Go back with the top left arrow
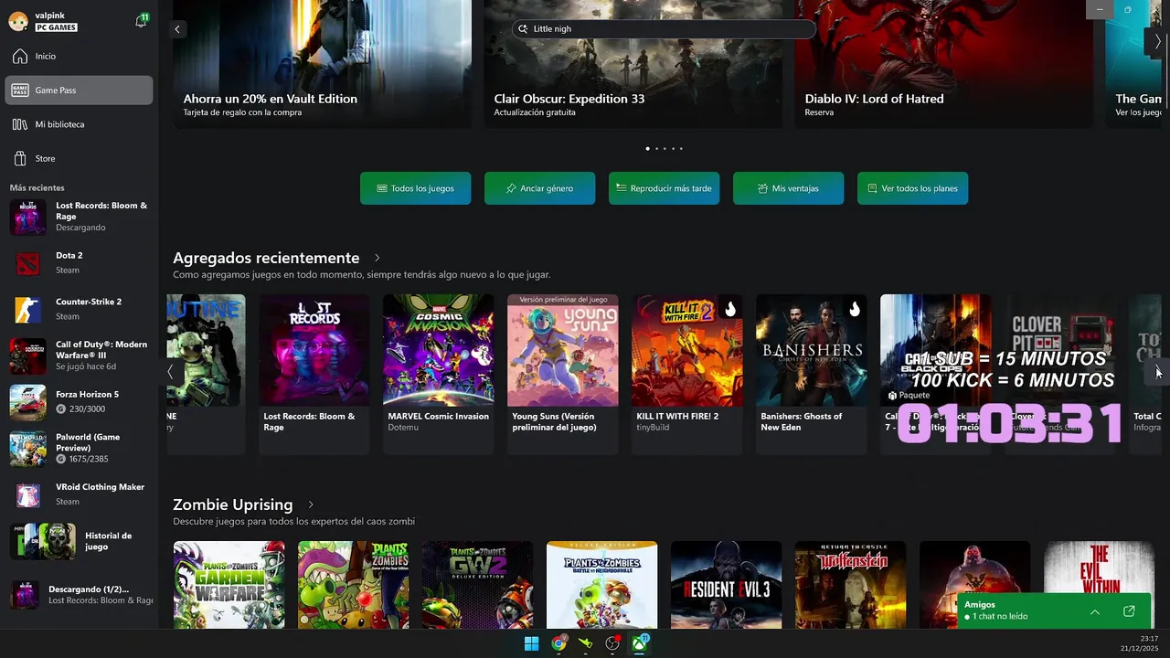 tap(177, 29)
